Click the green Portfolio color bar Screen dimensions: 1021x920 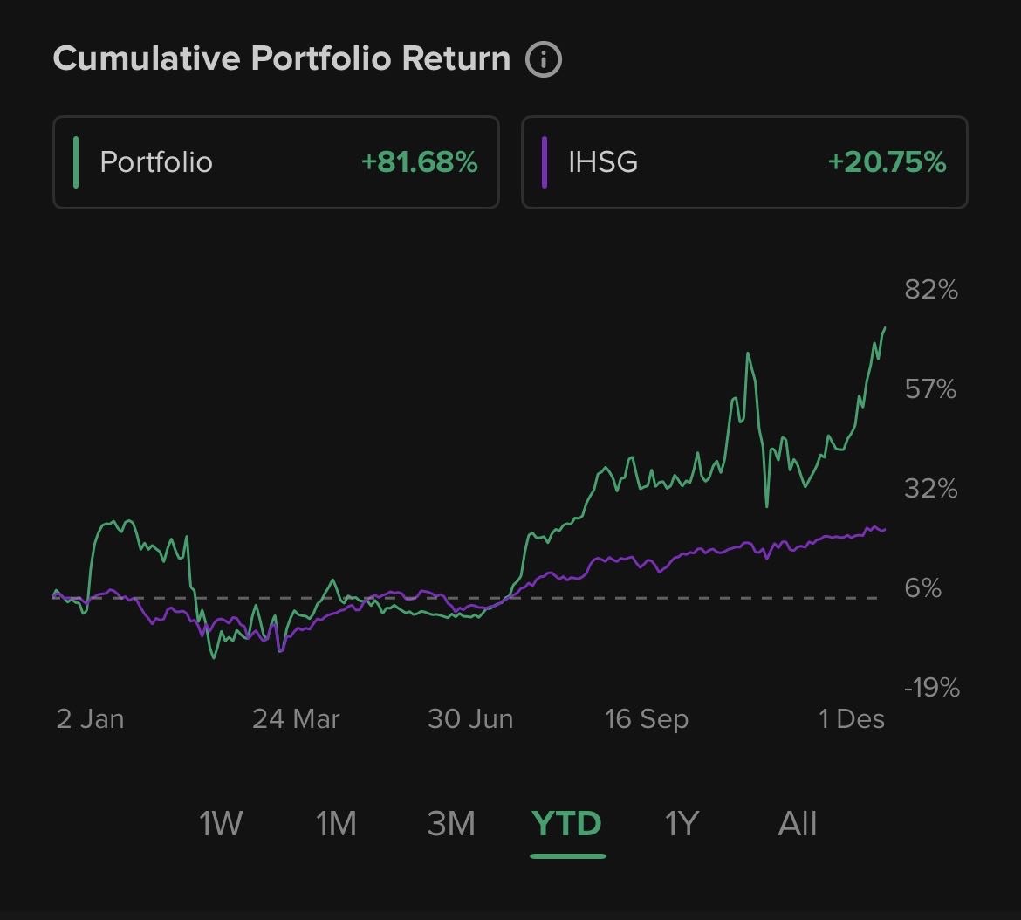coord(76,162)
